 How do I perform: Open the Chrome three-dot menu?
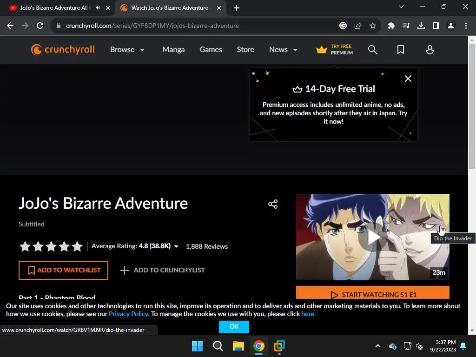click(466, 26)
